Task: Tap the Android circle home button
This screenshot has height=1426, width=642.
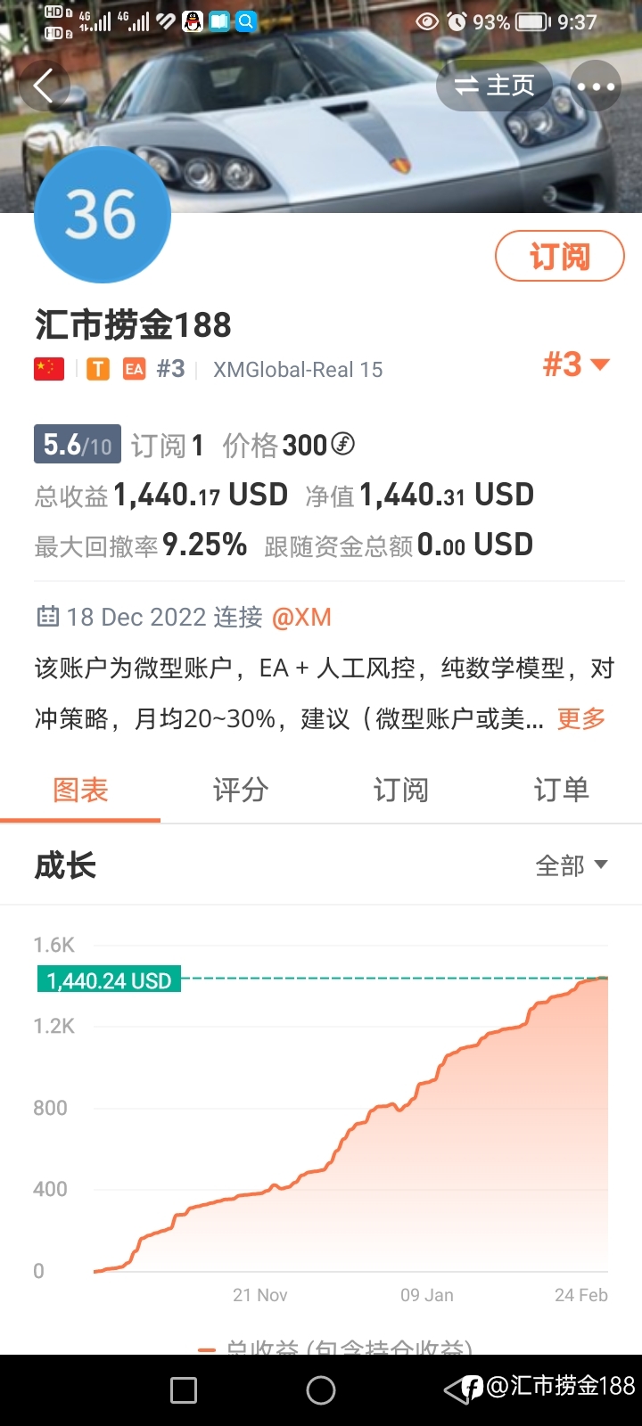Action: pyautogui.click(x=321, y=1390)
